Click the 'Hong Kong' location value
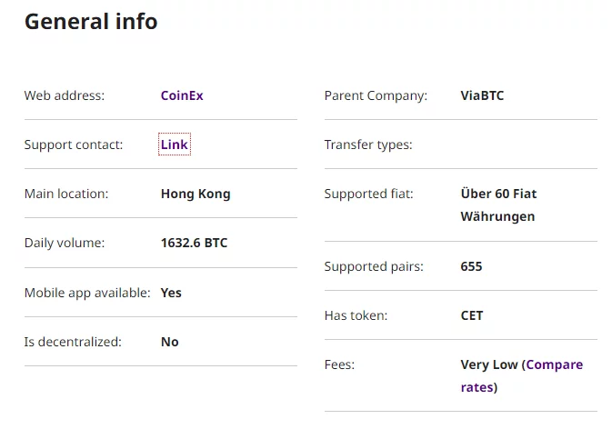 tap(196, 194)
